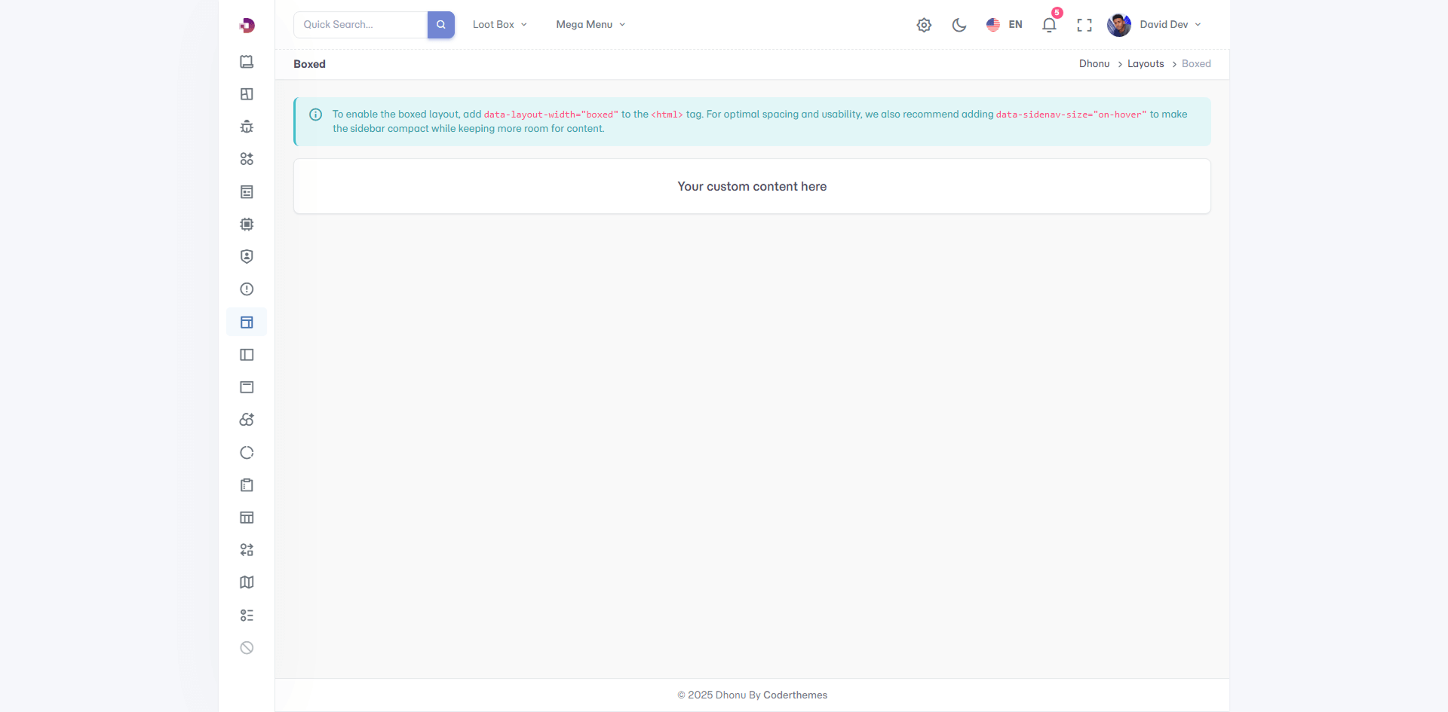This screenshot has height=712, width=1448.
Task: Expand the Loot Box dropdown
Action: click(x=499, y=25)
